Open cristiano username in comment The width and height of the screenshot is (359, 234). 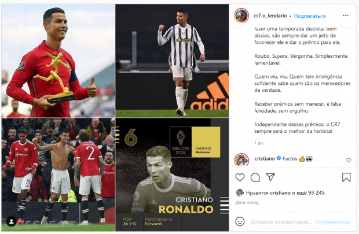(265, 158)
